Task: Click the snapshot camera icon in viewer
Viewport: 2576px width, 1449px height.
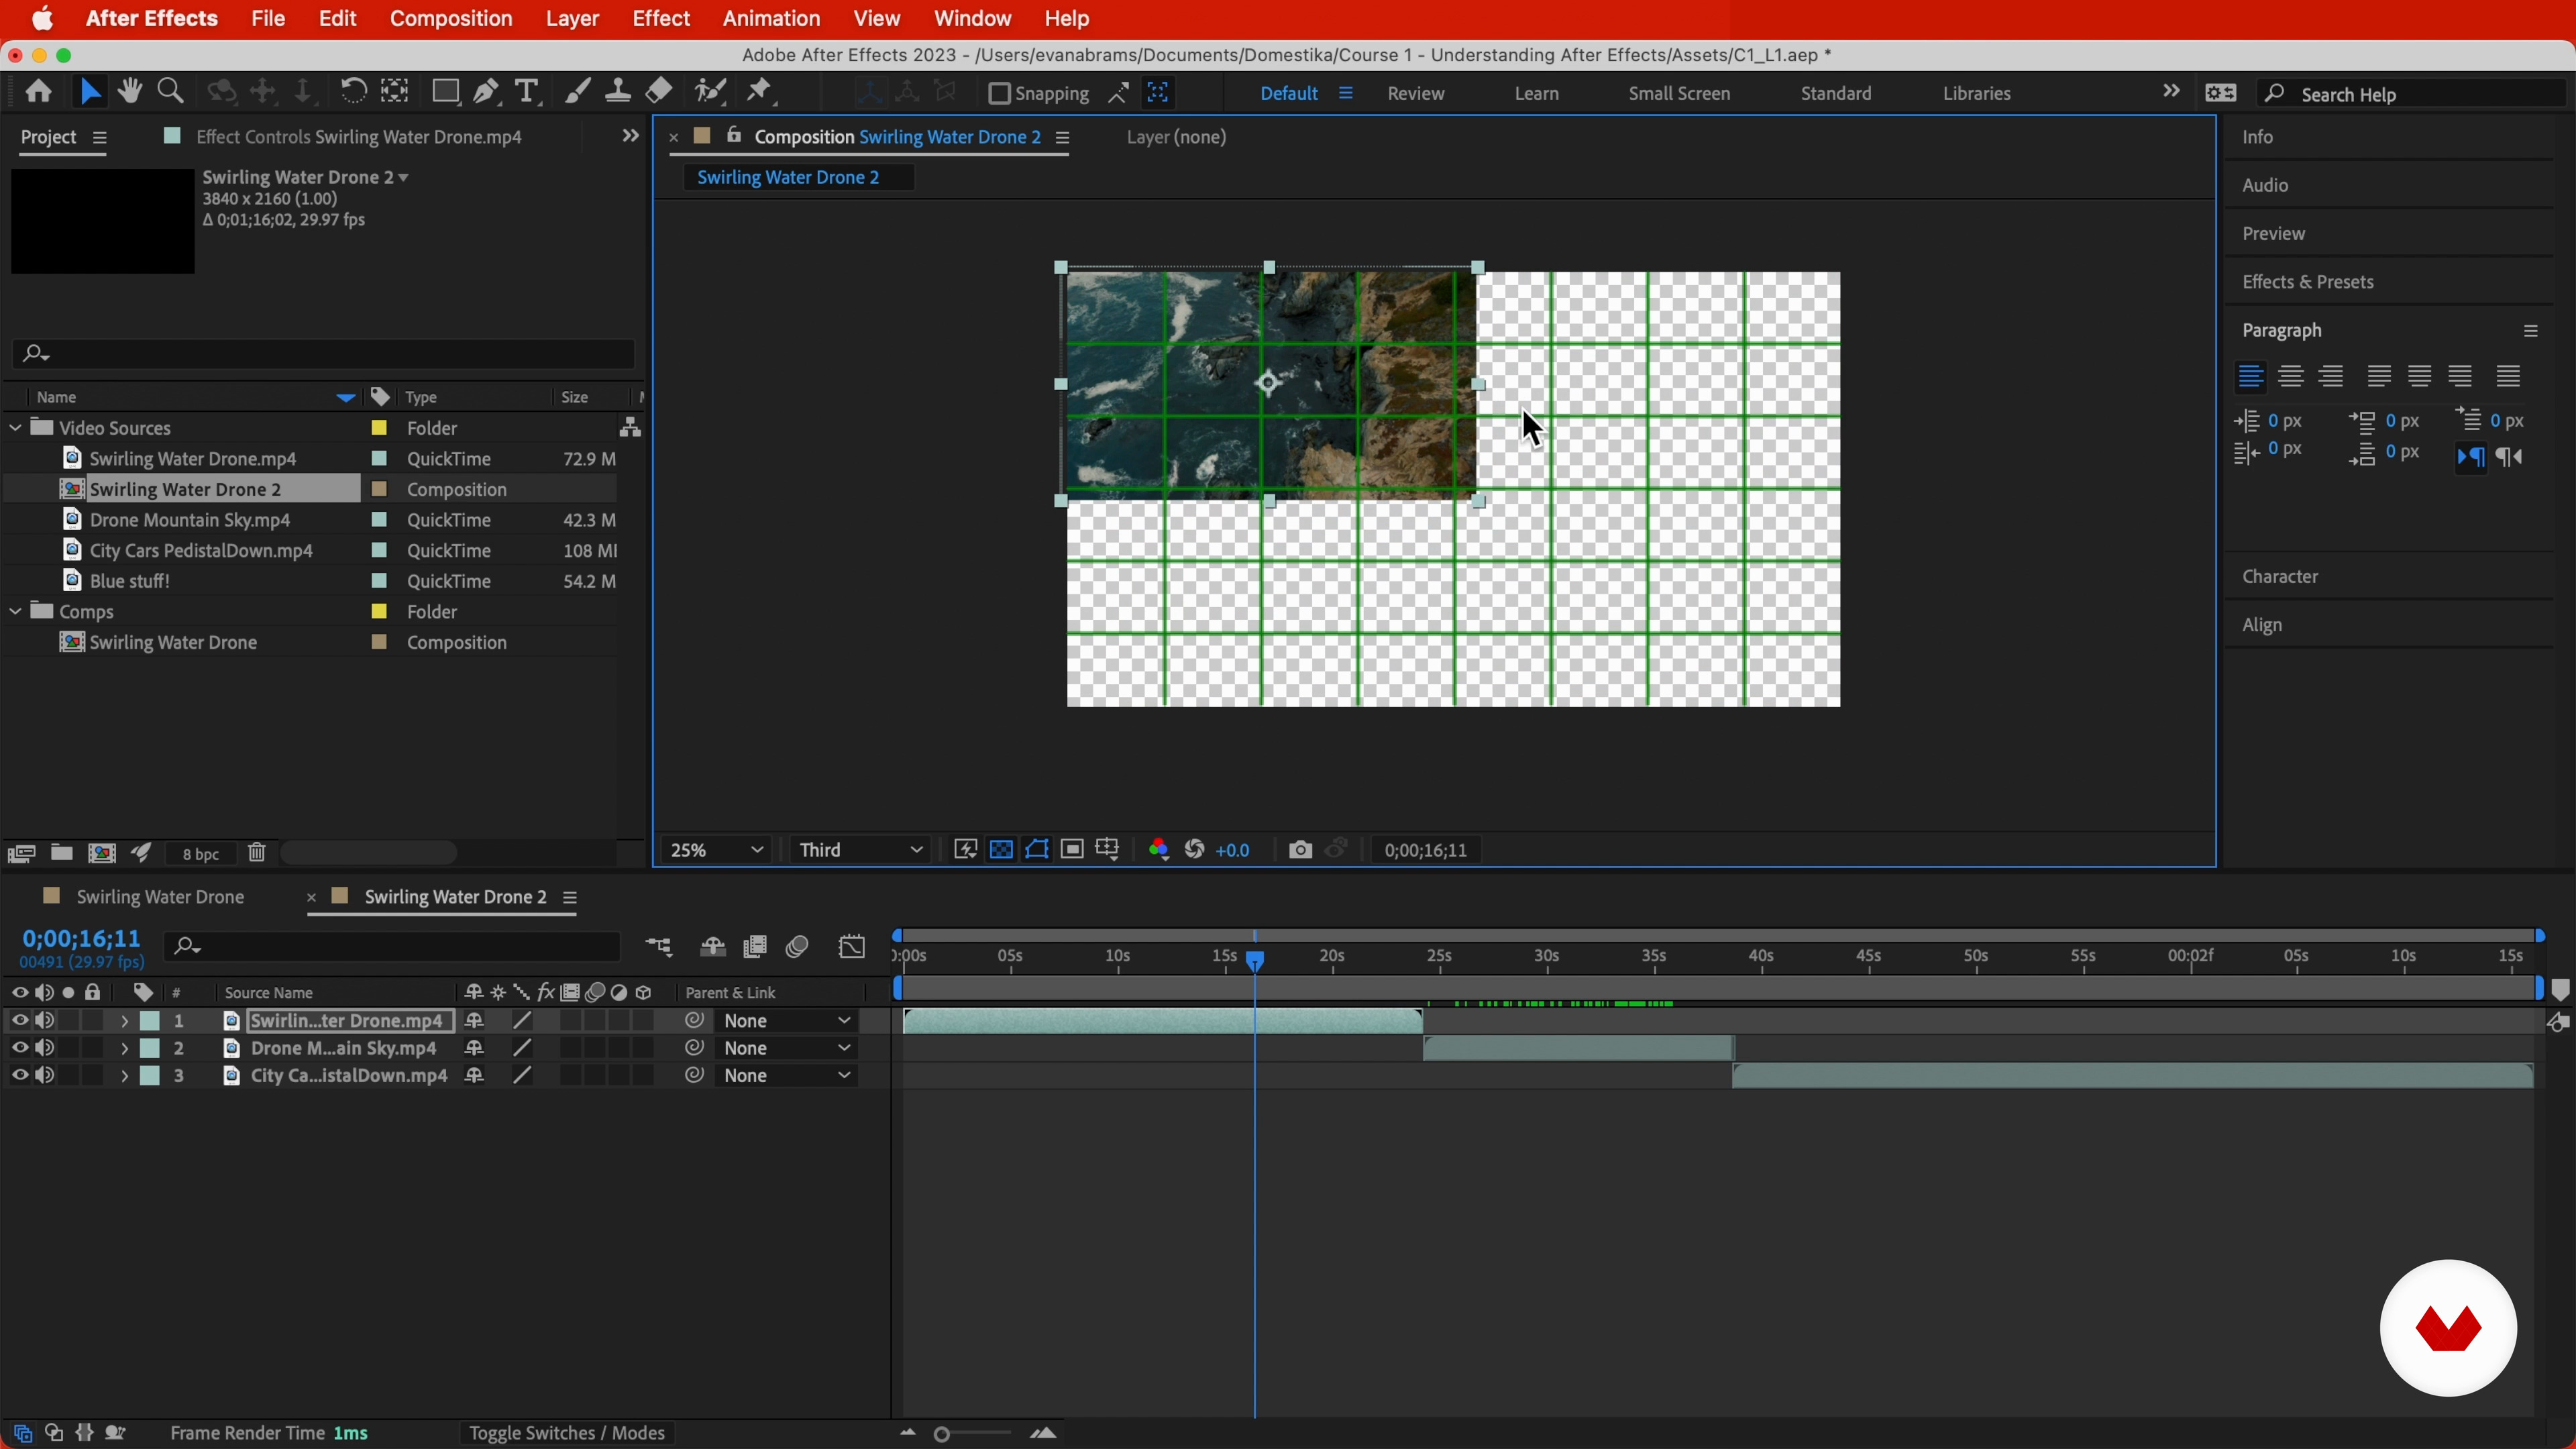Action: (1299, 850)
